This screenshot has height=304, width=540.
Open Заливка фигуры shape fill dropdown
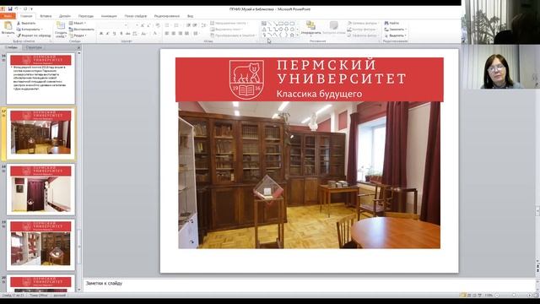(x=363, y=23)
